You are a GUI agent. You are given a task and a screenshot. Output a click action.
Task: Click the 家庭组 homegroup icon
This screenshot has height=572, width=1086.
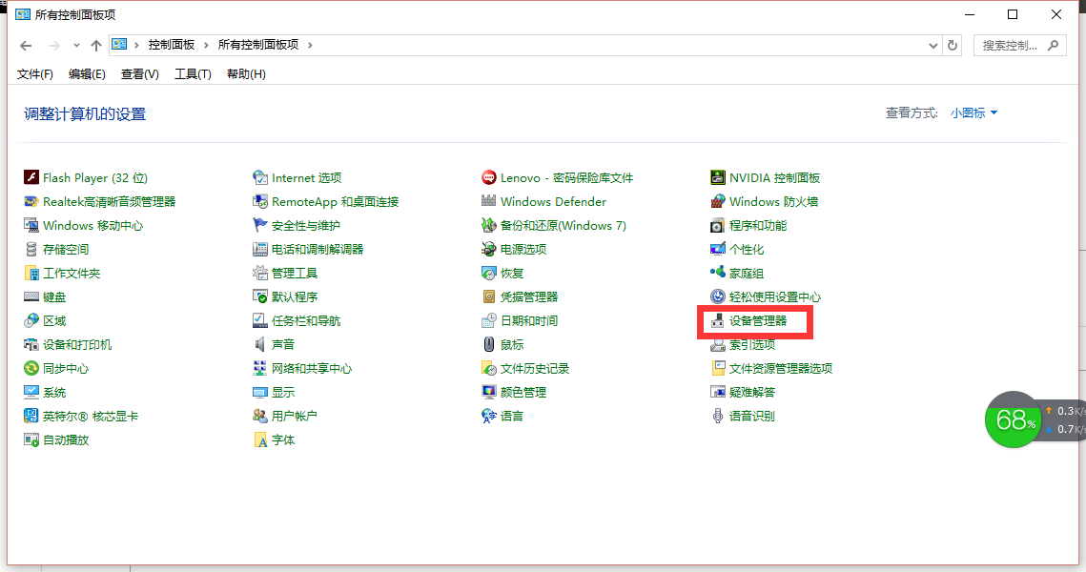coord(718,273)
